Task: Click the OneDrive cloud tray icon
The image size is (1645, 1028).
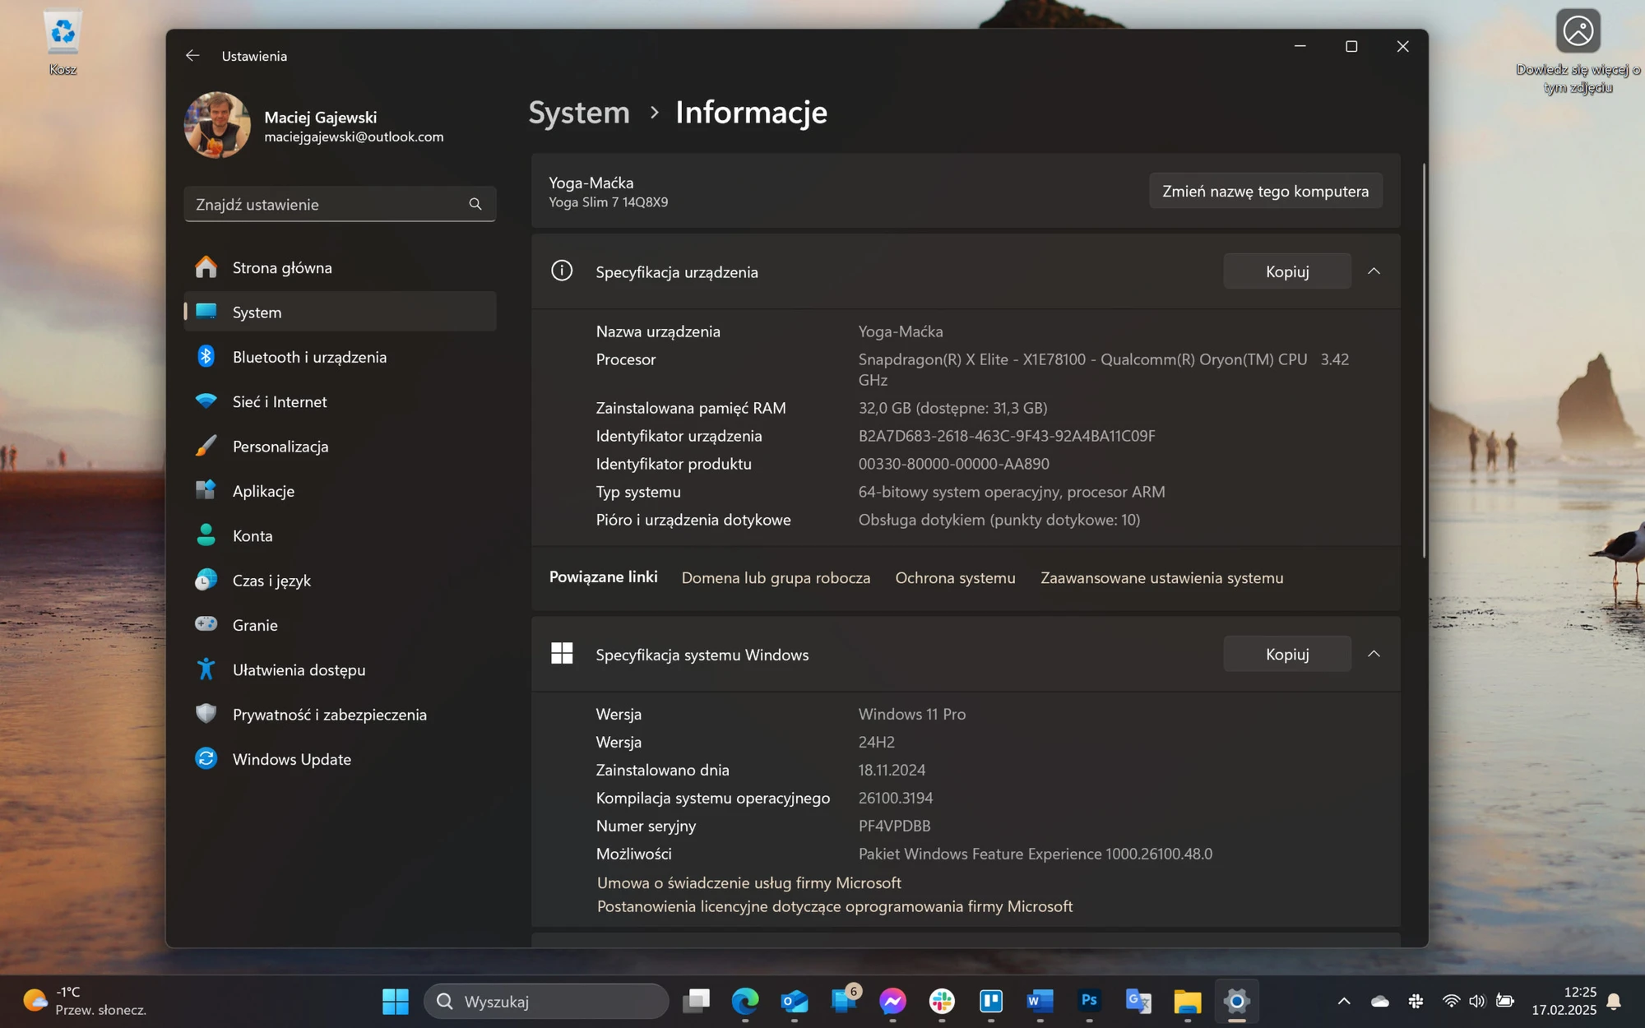Action: coord(1380,1001)
